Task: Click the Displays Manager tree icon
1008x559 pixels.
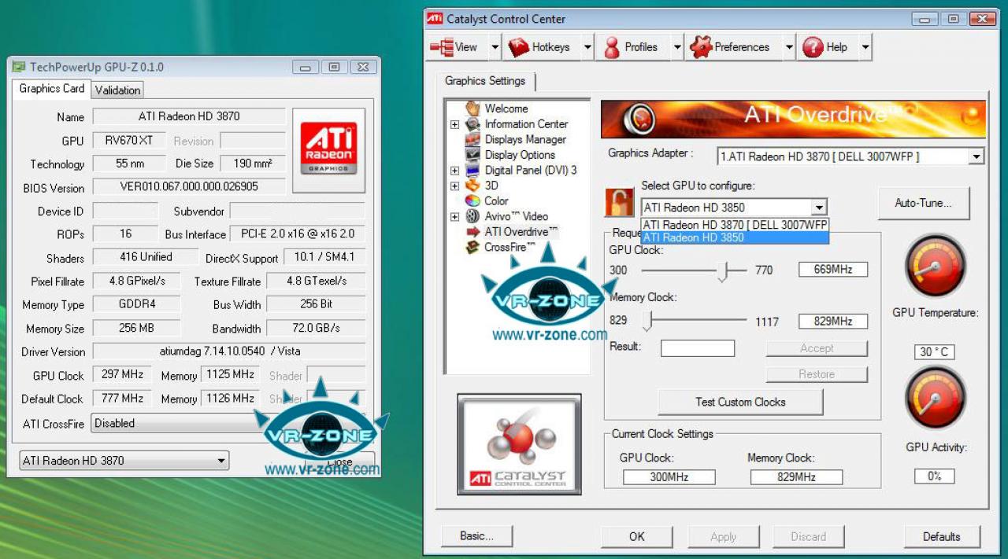Action: pos(472,139)
